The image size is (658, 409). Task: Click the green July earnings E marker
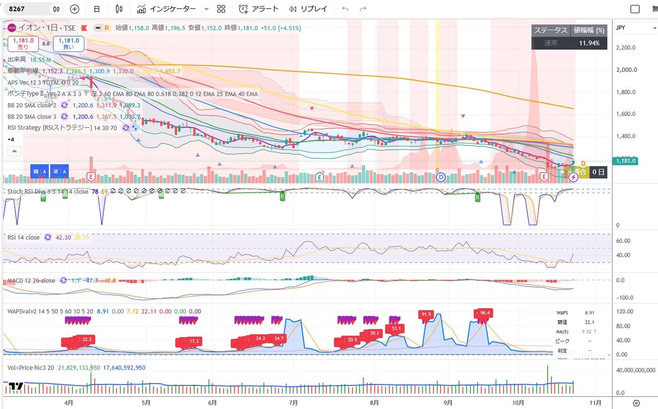(x=320, y=177)
